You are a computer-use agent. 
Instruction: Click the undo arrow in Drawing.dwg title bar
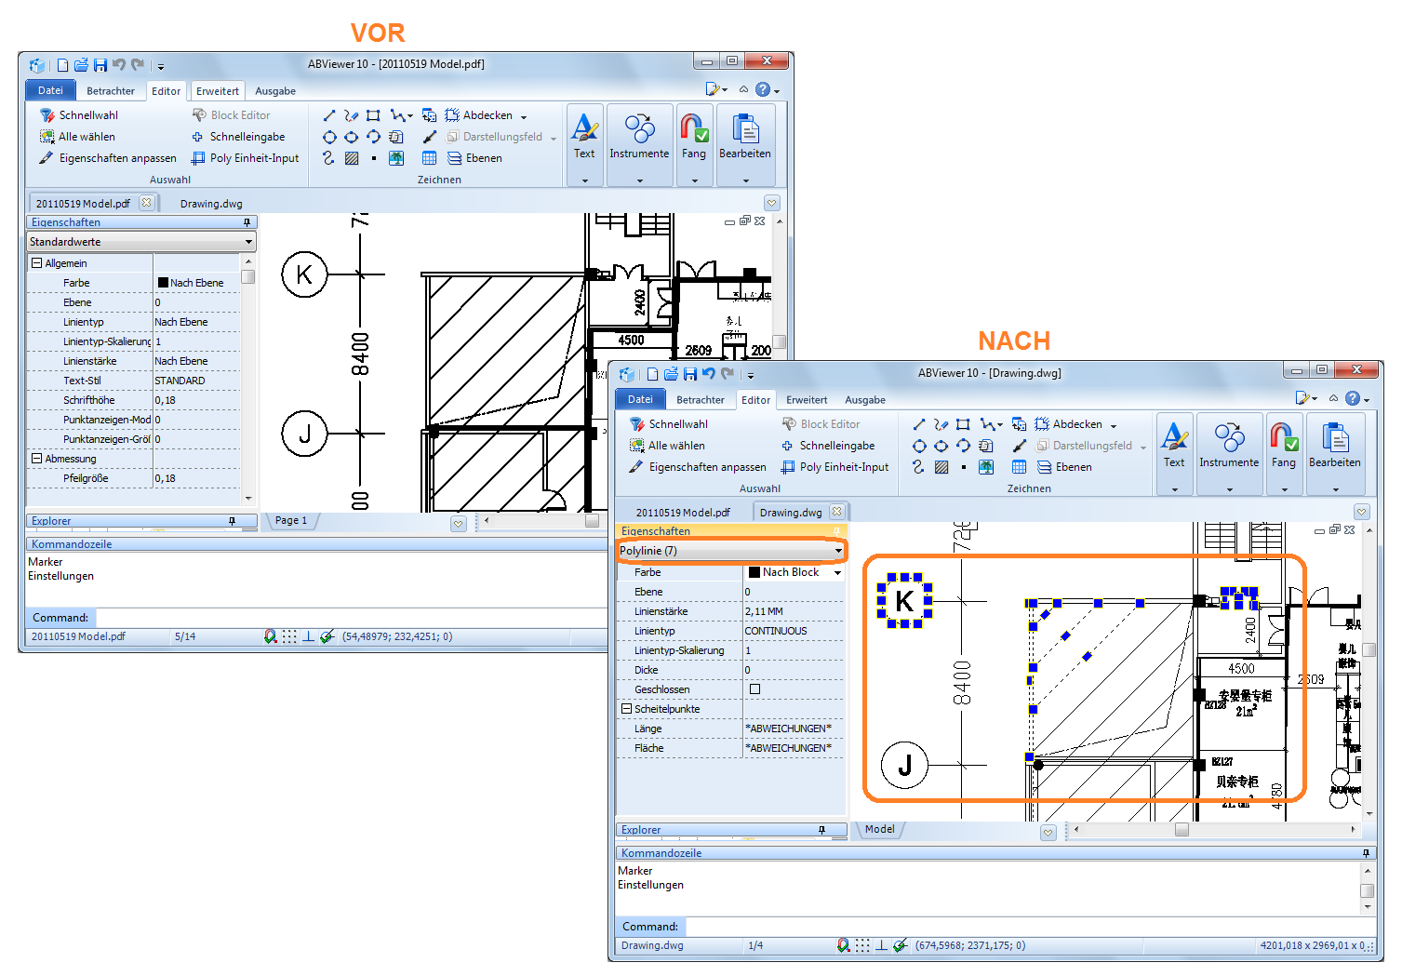pos(709,374)
